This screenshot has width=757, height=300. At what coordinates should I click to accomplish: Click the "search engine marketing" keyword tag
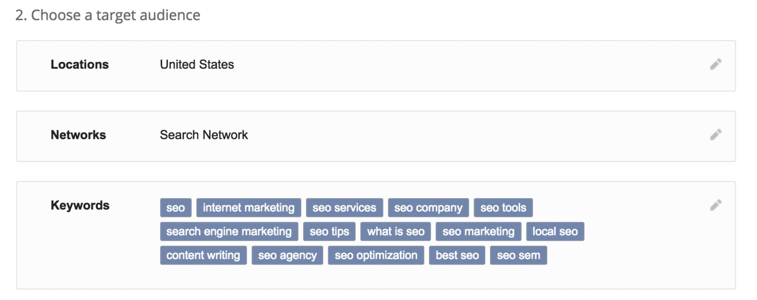point(228,231)
